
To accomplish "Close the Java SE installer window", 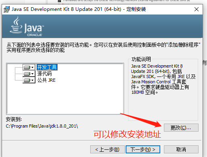I will click(197, 9).
